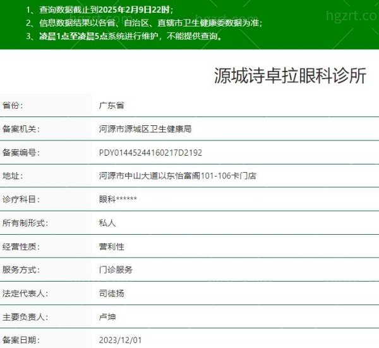Click the 所有制形式 field label
Image resolution: width=379 pixels, height=348 pixels.
25,223
